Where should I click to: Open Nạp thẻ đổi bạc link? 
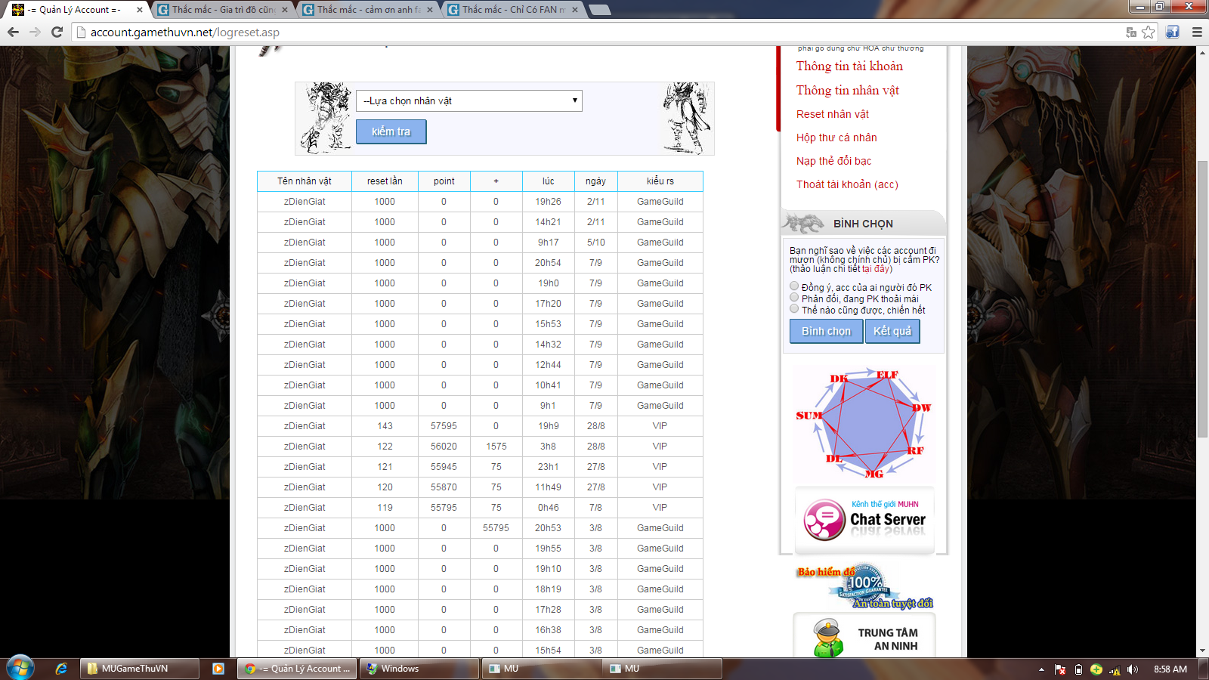pyautogui.click(x=834, y=161)
